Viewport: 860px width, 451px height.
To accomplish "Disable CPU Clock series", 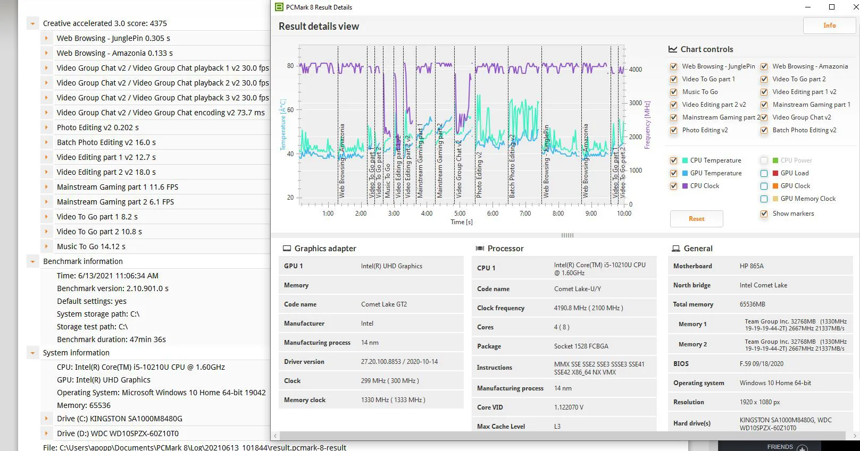I will [x=673, y=186].
